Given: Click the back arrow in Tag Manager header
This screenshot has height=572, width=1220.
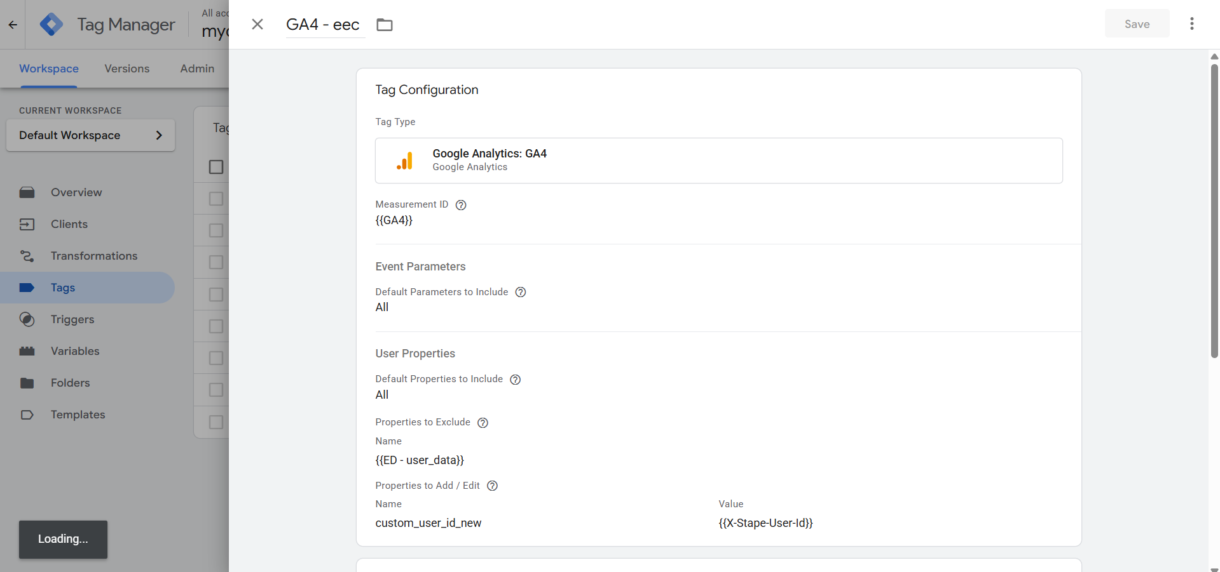Looking at the screenshot, I should pos(13,25).
